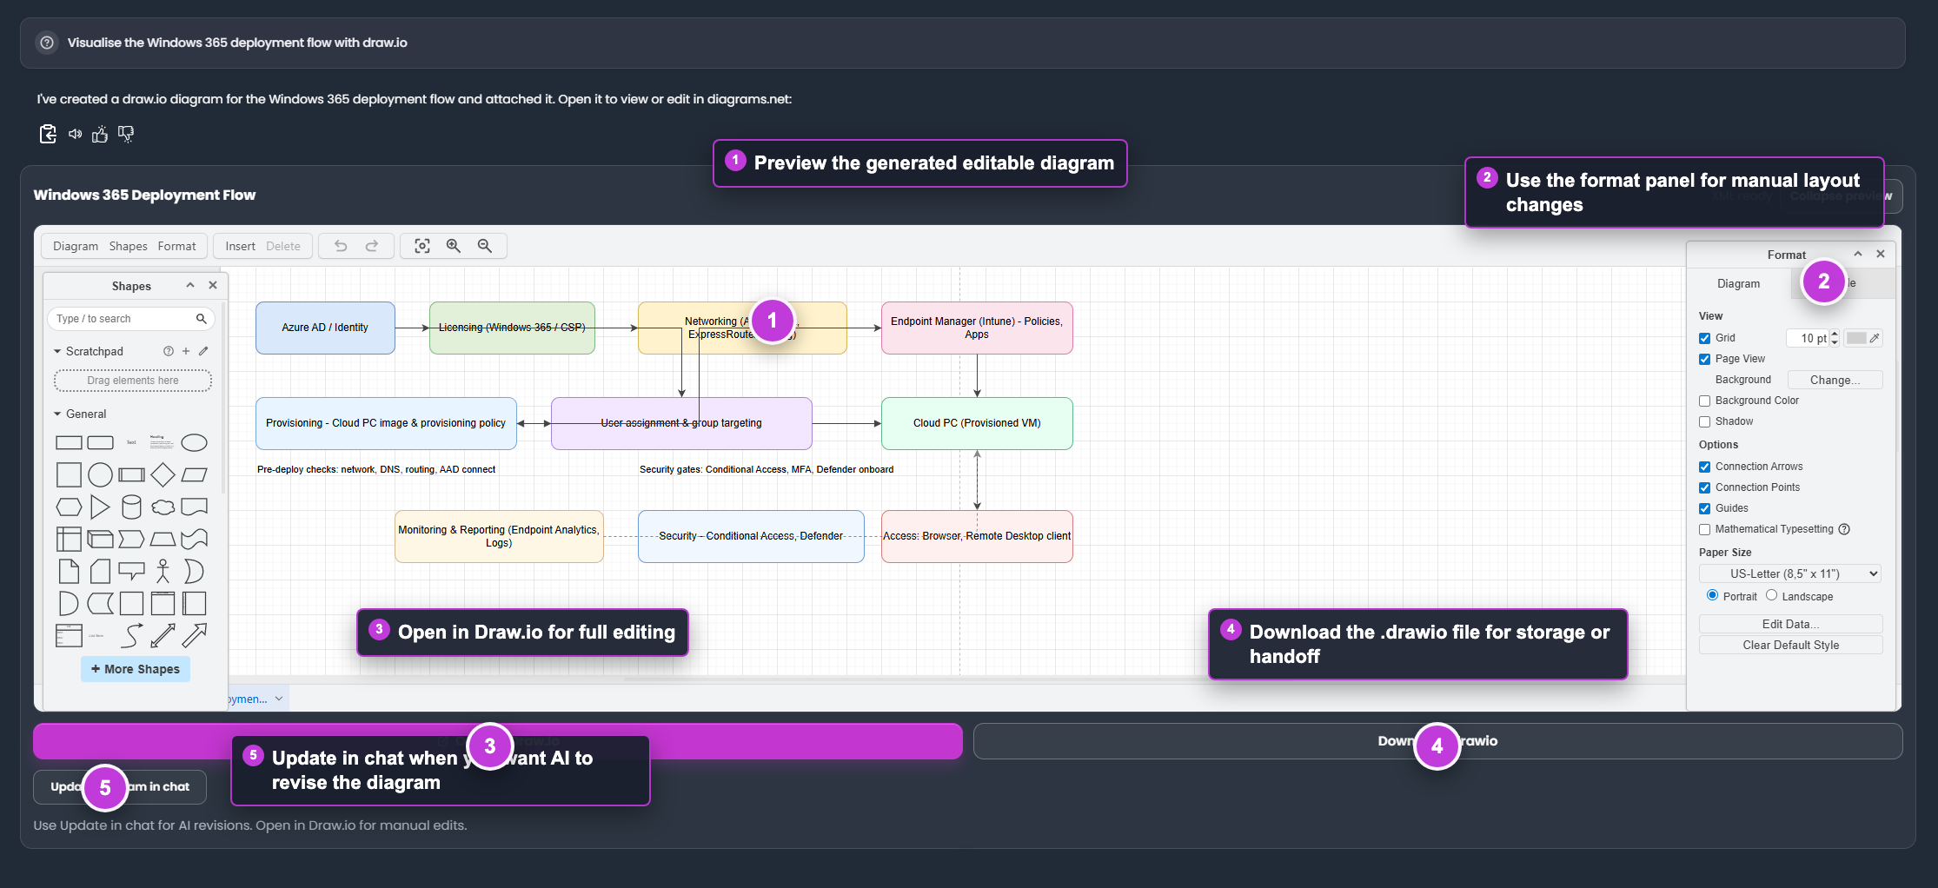Screen dimensions: 1938x888
Task: Pick the Triangle shape in General
Action: 100,507
